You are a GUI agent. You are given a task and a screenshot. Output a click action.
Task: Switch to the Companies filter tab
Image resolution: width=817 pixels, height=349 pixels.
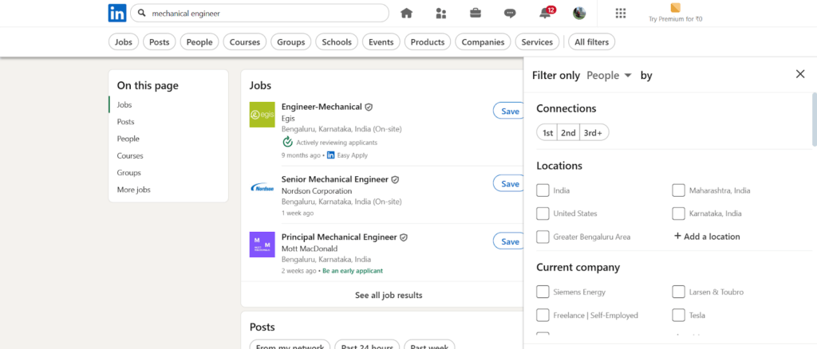coord(483,42)
